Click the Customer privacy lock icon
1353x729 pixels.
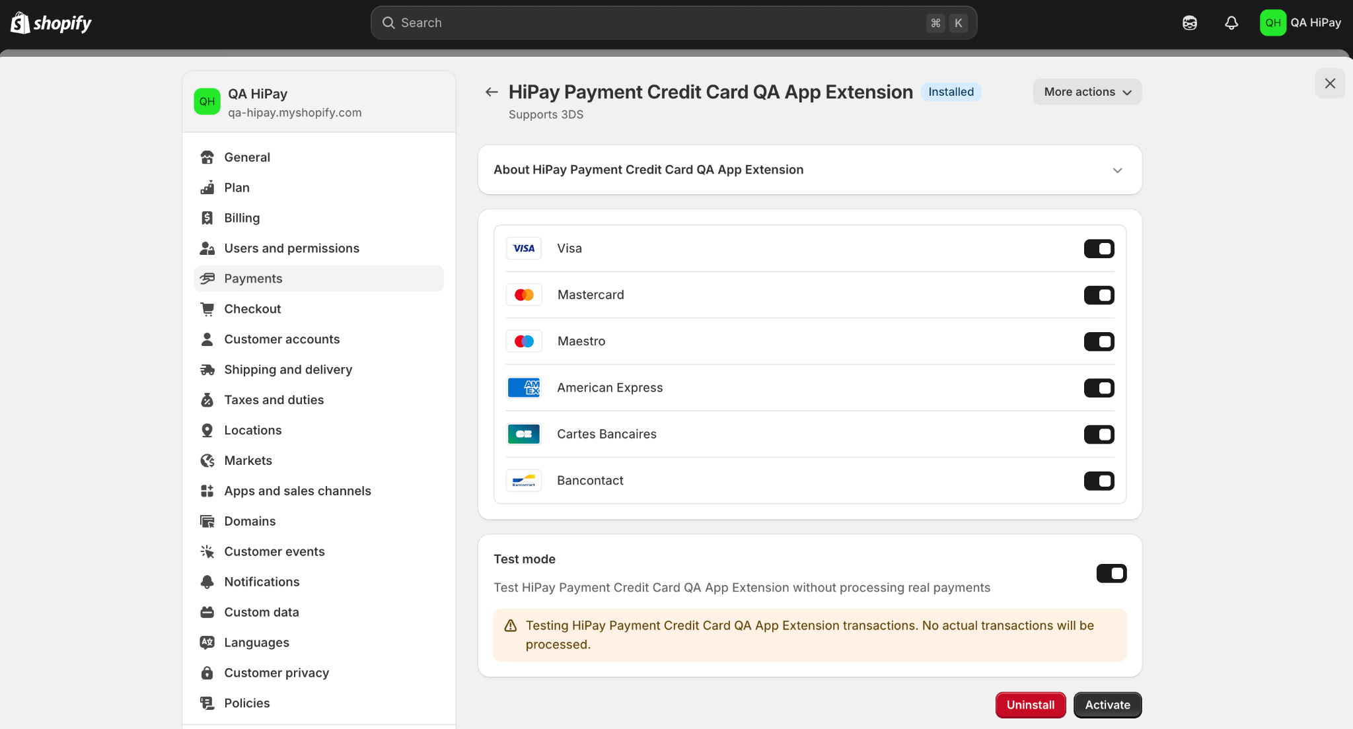pos(207,673)
